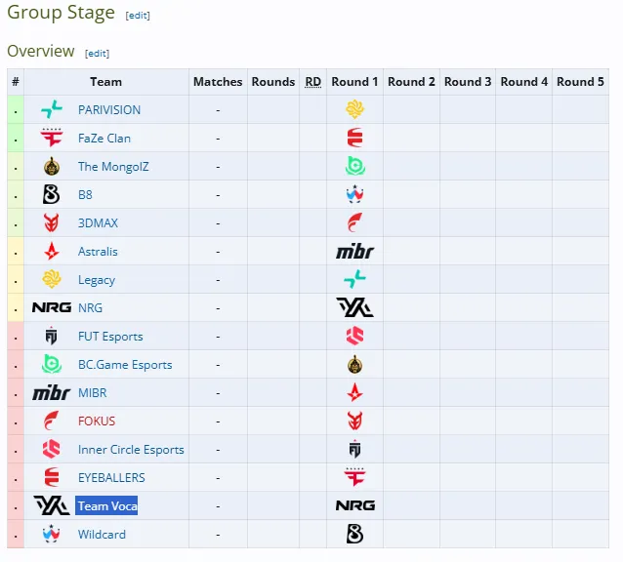This screenshot has height=562, width=623.
Task: Click the Wildcard logo in B8's Round 1 cell
Action: pyautogui.click(x=354, y=194)
